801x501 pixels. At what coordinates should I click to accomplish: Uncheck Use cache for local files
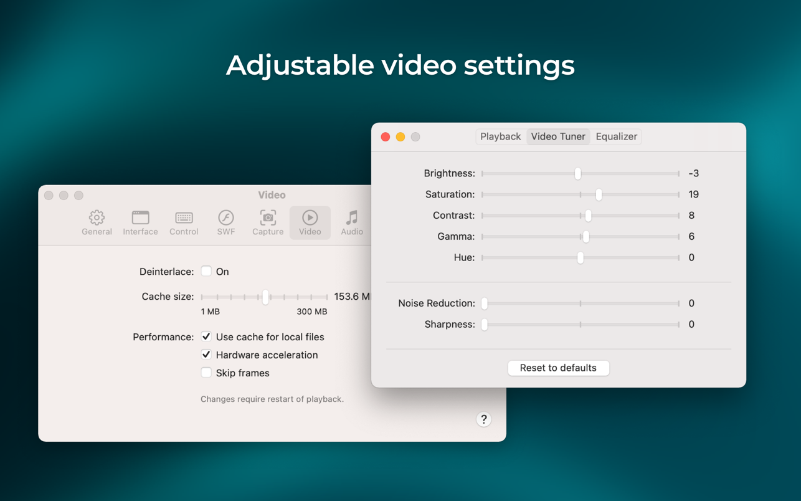(x=206, y=336)
